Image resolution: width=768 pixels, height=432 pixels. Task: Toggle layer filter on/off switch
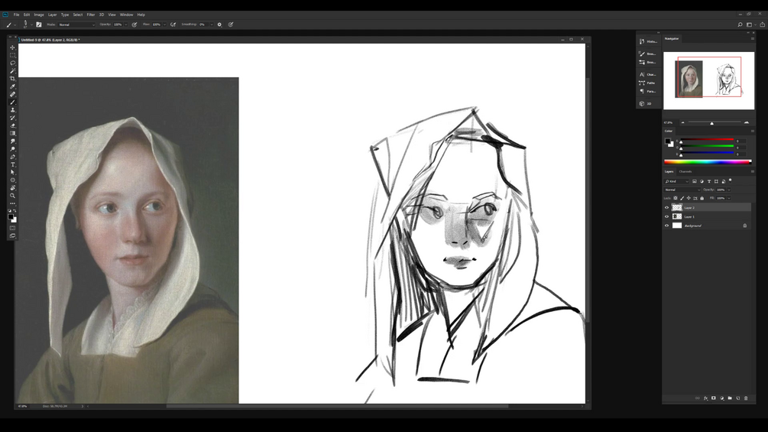(731, 180)
